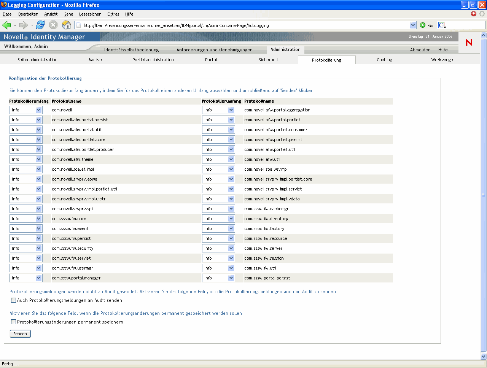
Task: Click the red adblock icon in menu bar
Action: pos(474,14)
